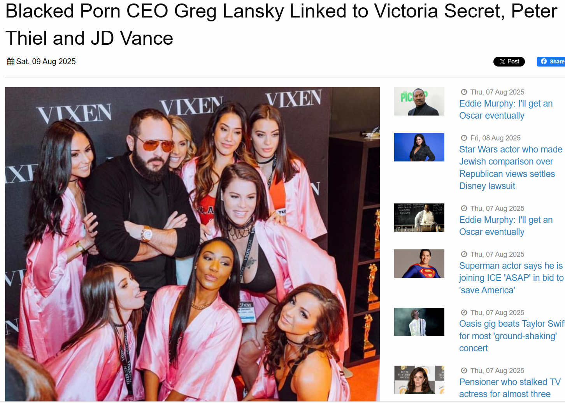Viewport: 565px width, 403px height.
Task: Click Eddie Murphy red carpet thumbnail
Action: click(419, 101)
